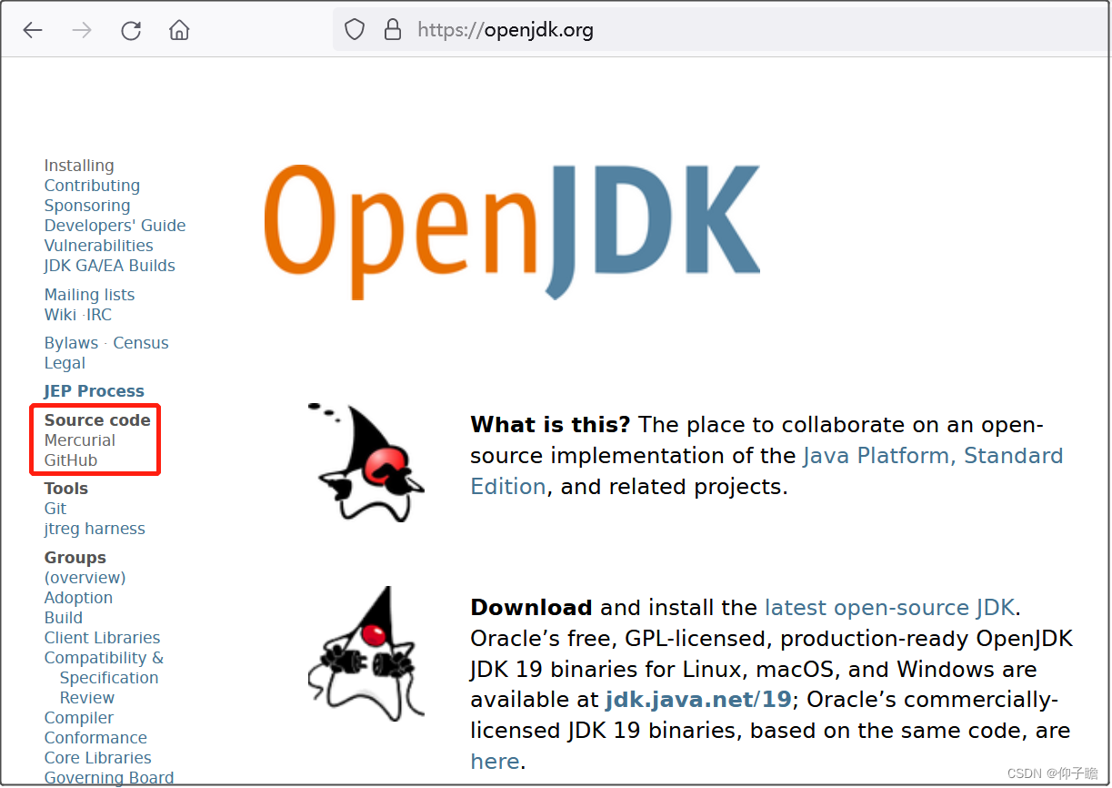Open the Conformance group link
The width and height of the screenshot is (1112, 788).
click(95, 738)
